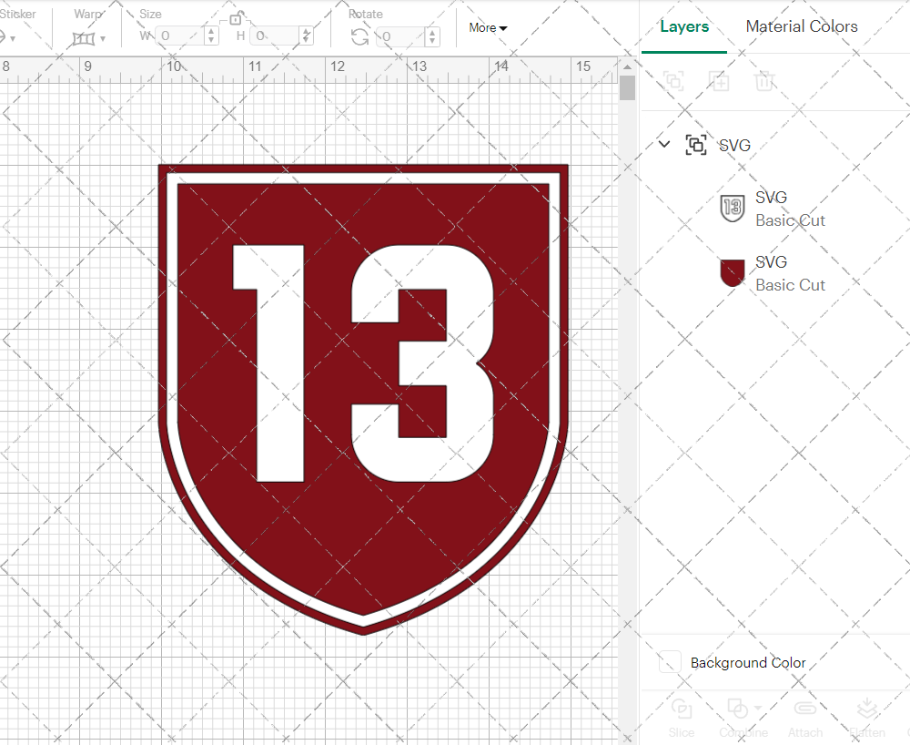Click the Height size input field

click(x=276, y=36)
